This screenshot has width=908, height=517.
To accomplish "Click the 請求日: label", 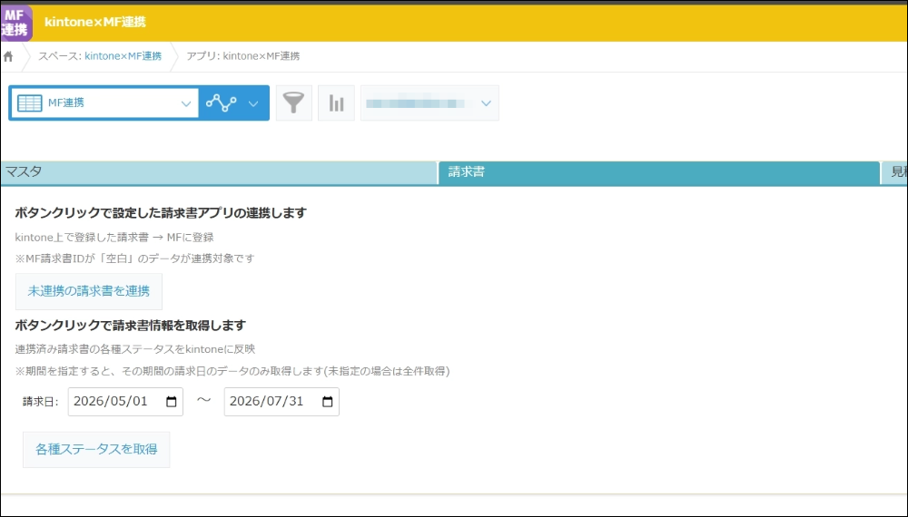I will (x=41, y=402).
